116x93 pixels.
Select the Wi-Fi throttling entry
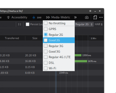[59, 68]
